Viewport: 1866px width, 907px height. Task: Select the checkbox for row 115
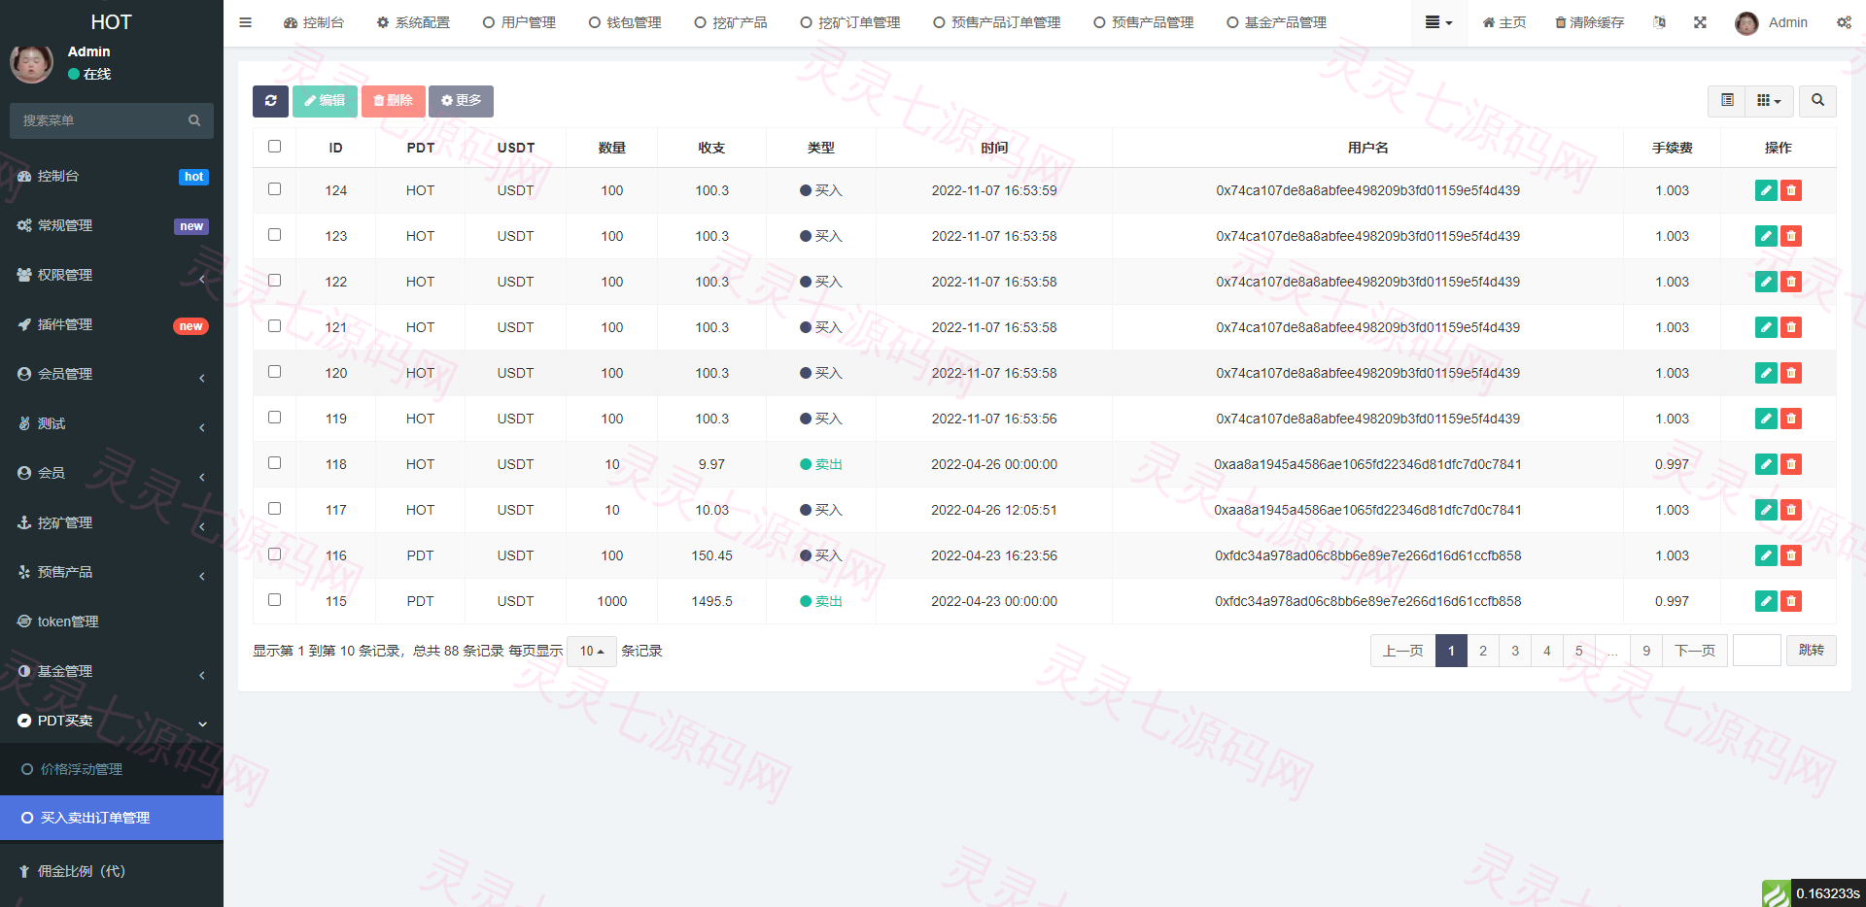click(274, 600)
